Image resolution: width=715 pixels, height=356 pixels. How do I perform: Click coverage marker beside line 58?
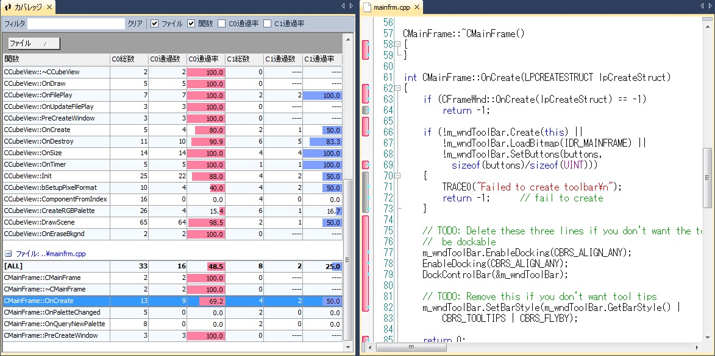pos(366,50)
